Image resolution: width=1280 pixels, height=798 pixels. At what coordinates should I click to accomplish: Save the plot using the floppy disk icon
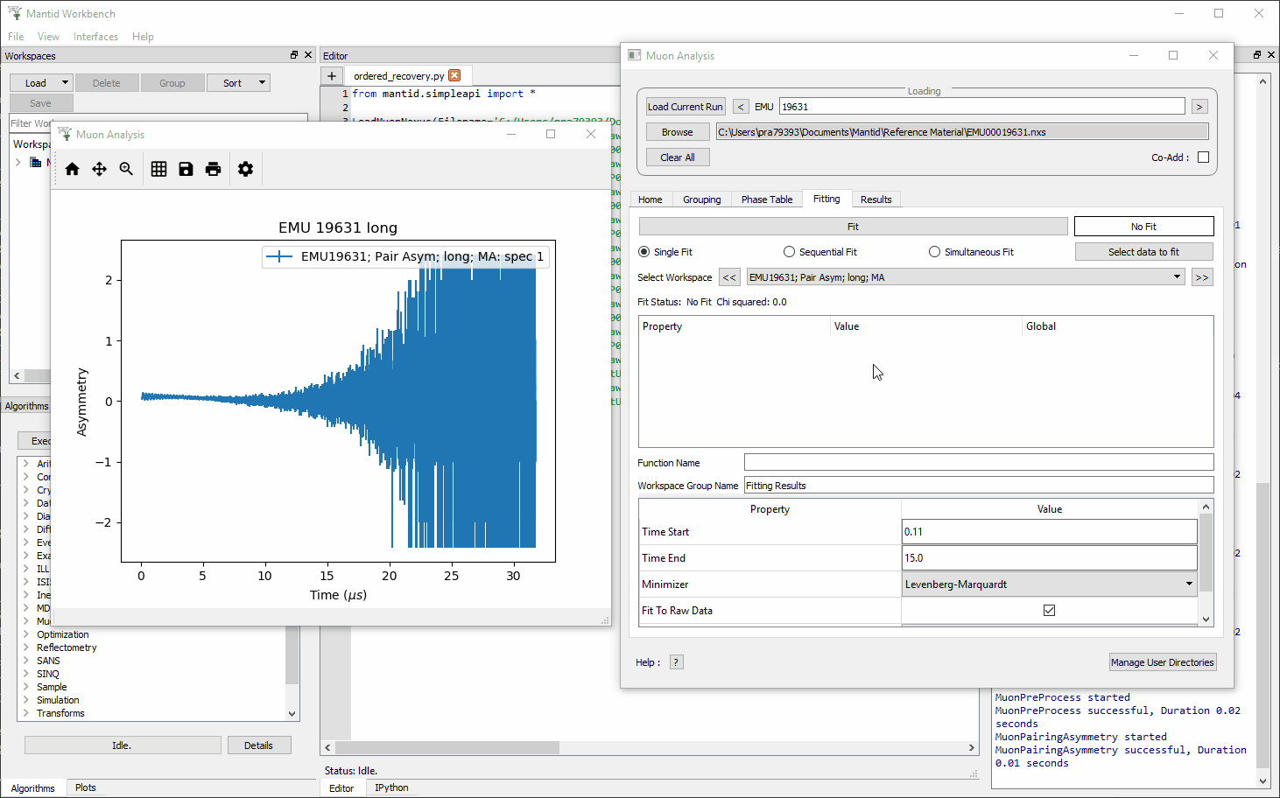pos(186,169)
